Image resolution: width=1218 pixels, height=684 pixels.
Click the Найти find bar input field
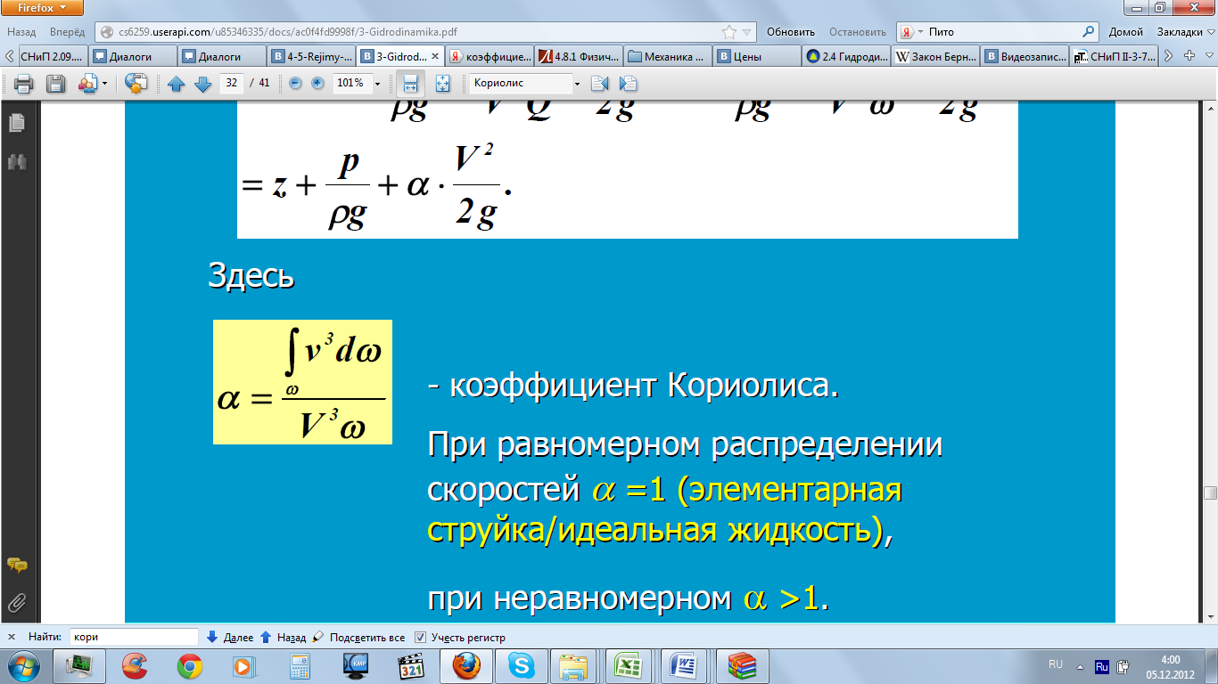click(x=134, y=637)
